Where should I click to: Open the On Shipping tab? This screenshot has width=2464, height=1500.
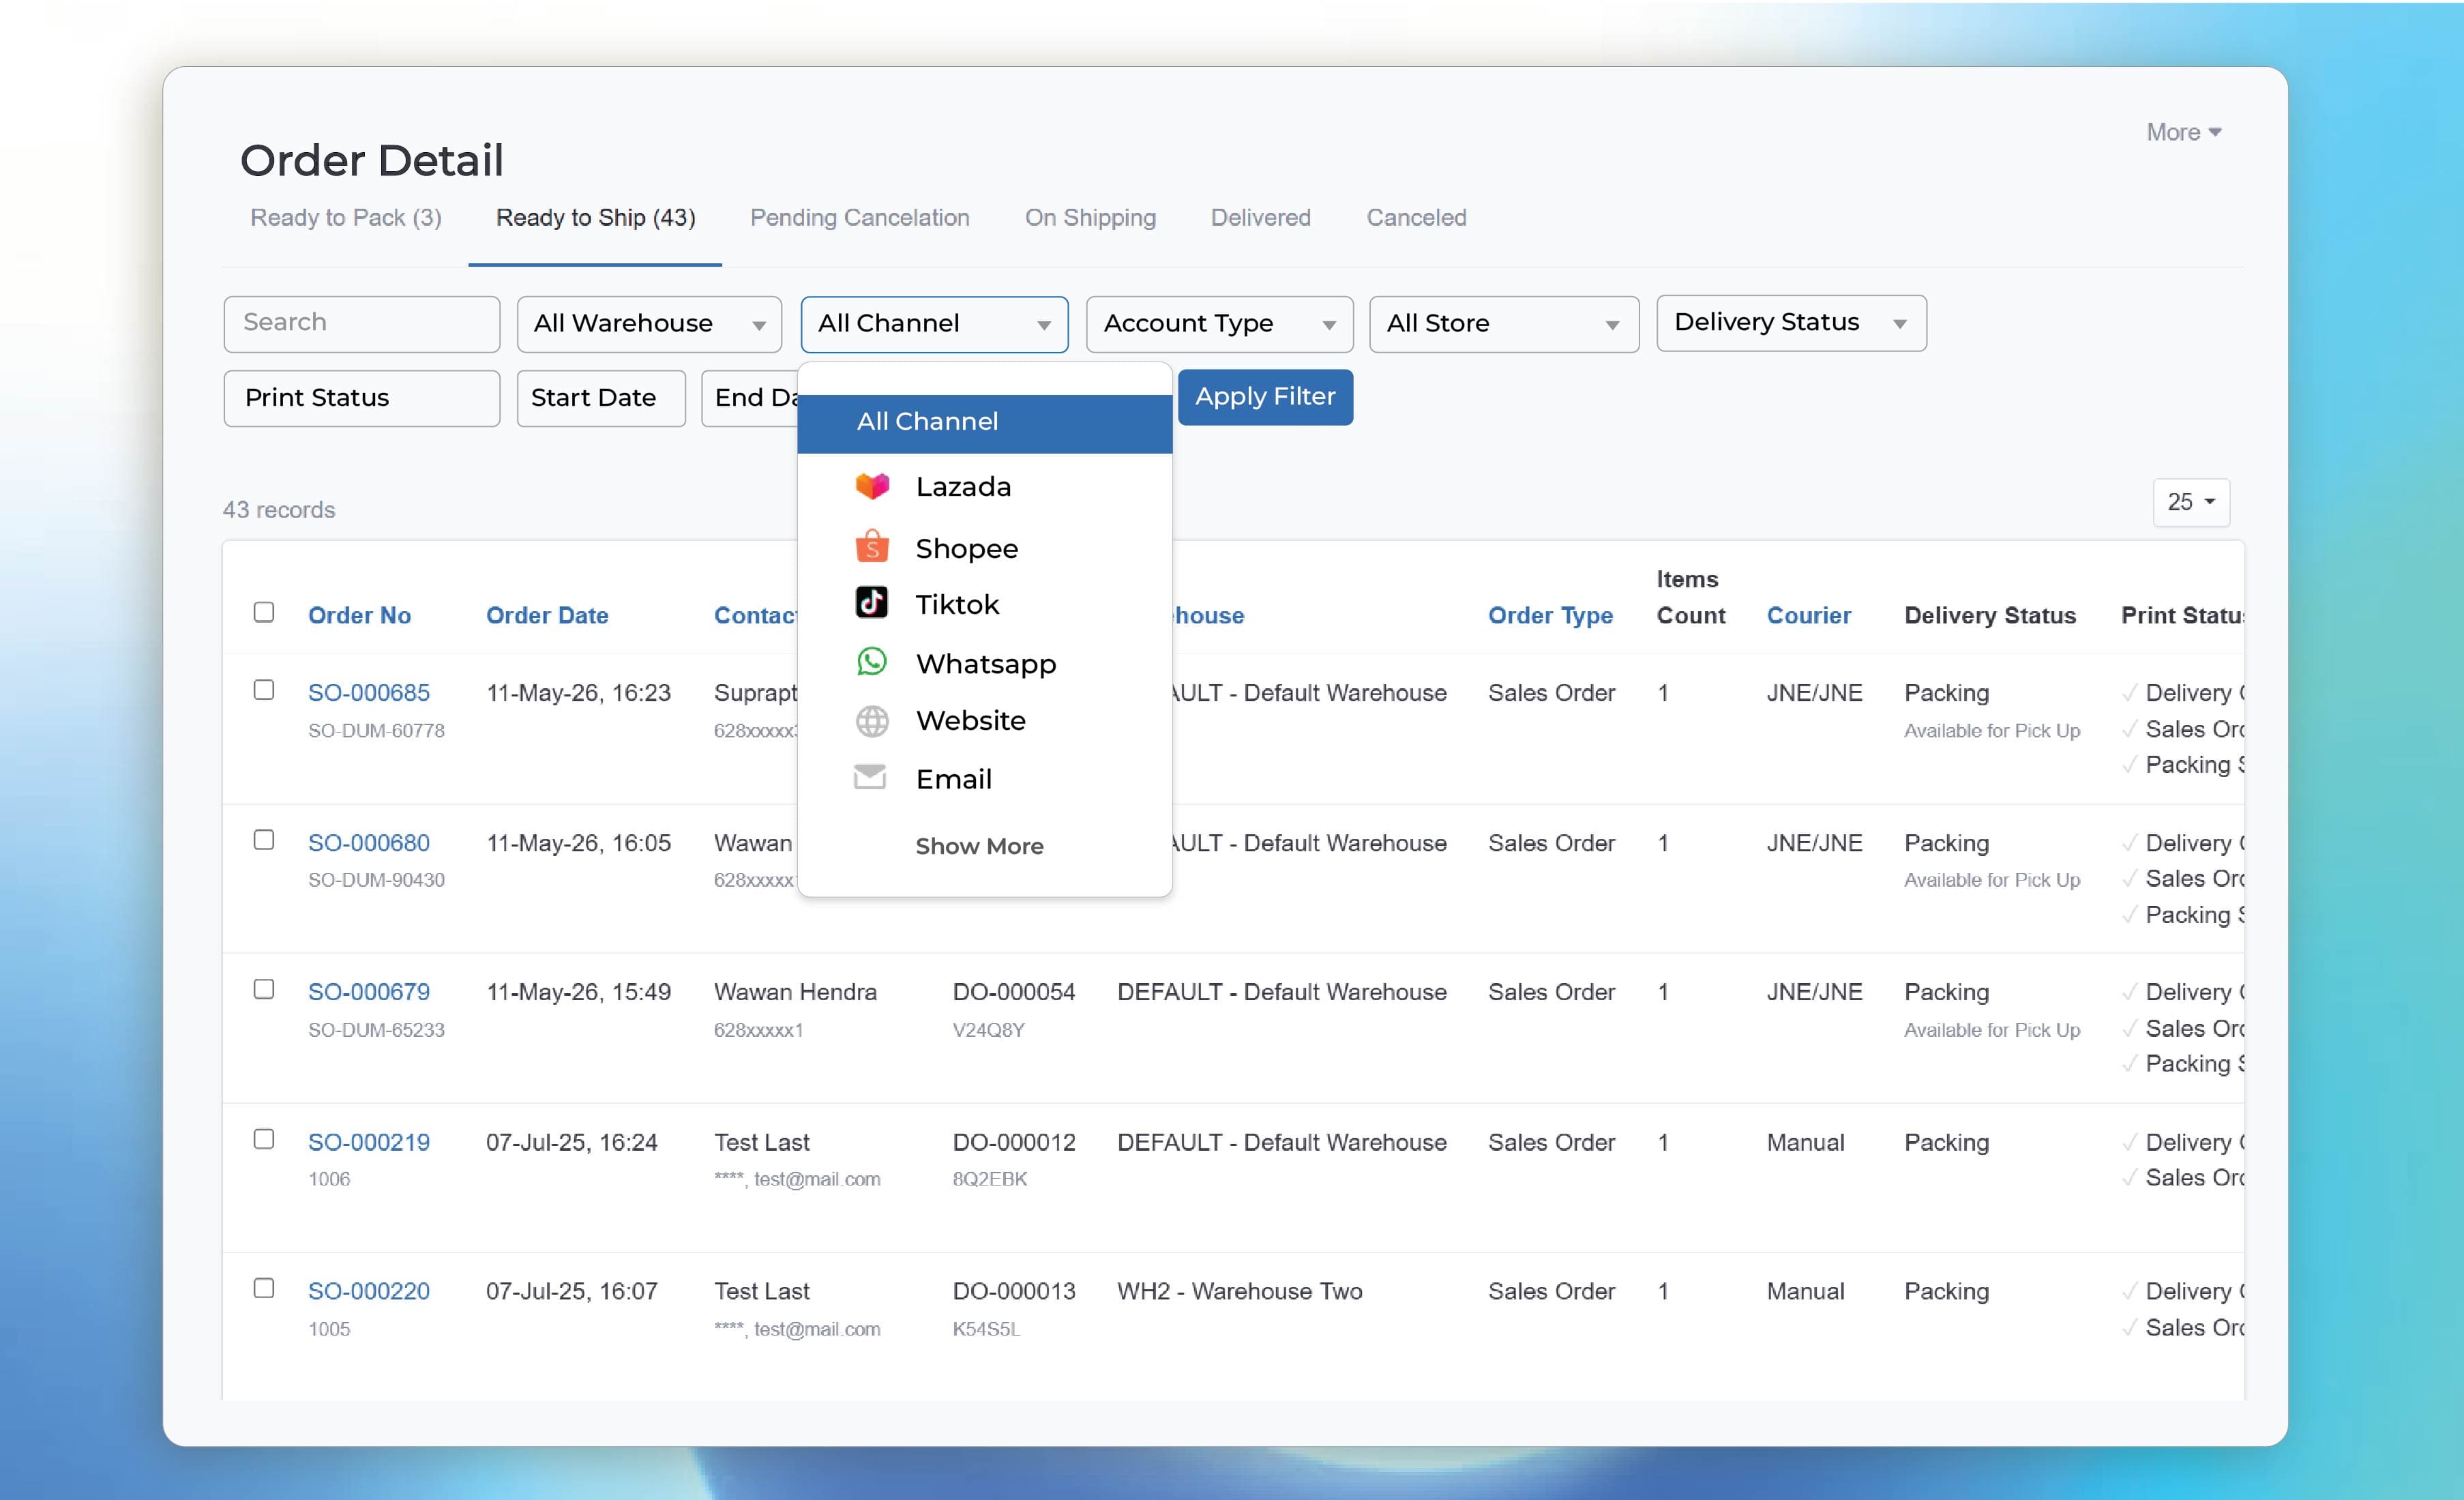coord(1090,218)
